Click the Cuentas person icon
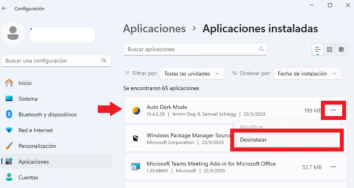Screen dimensions: 354x188 point(9,177)
